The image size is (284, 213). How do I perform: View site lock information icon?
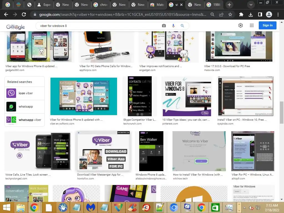pyautogui.click(x=35, y=14)
